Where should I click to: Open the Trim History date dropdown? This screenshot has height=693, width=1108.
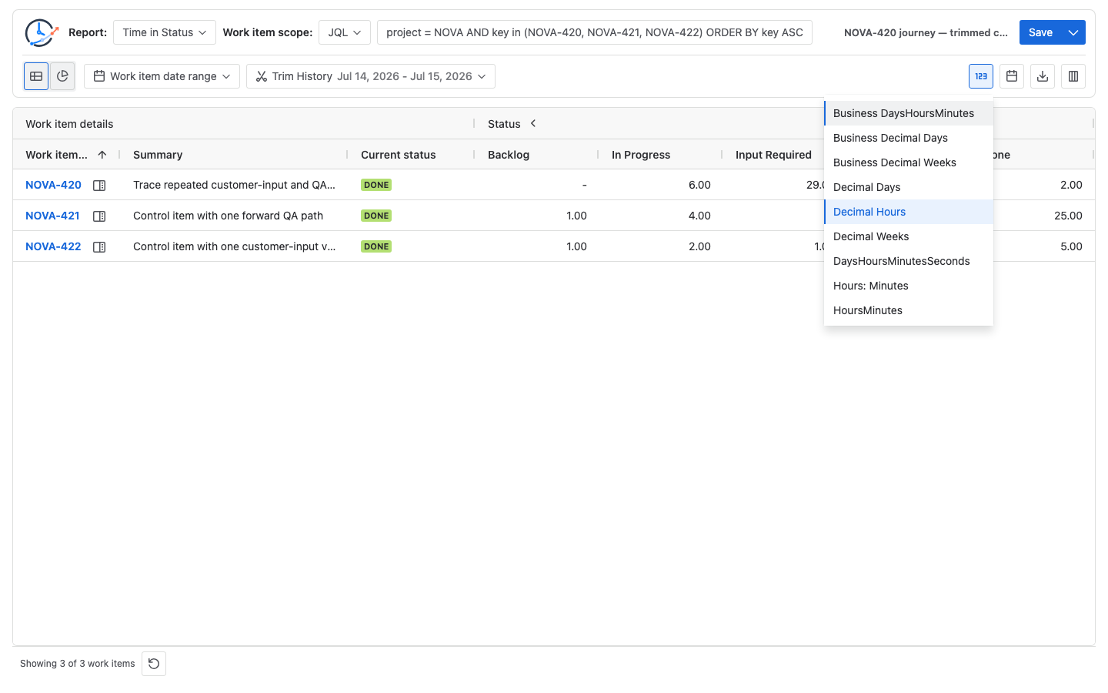pos(371,76)
